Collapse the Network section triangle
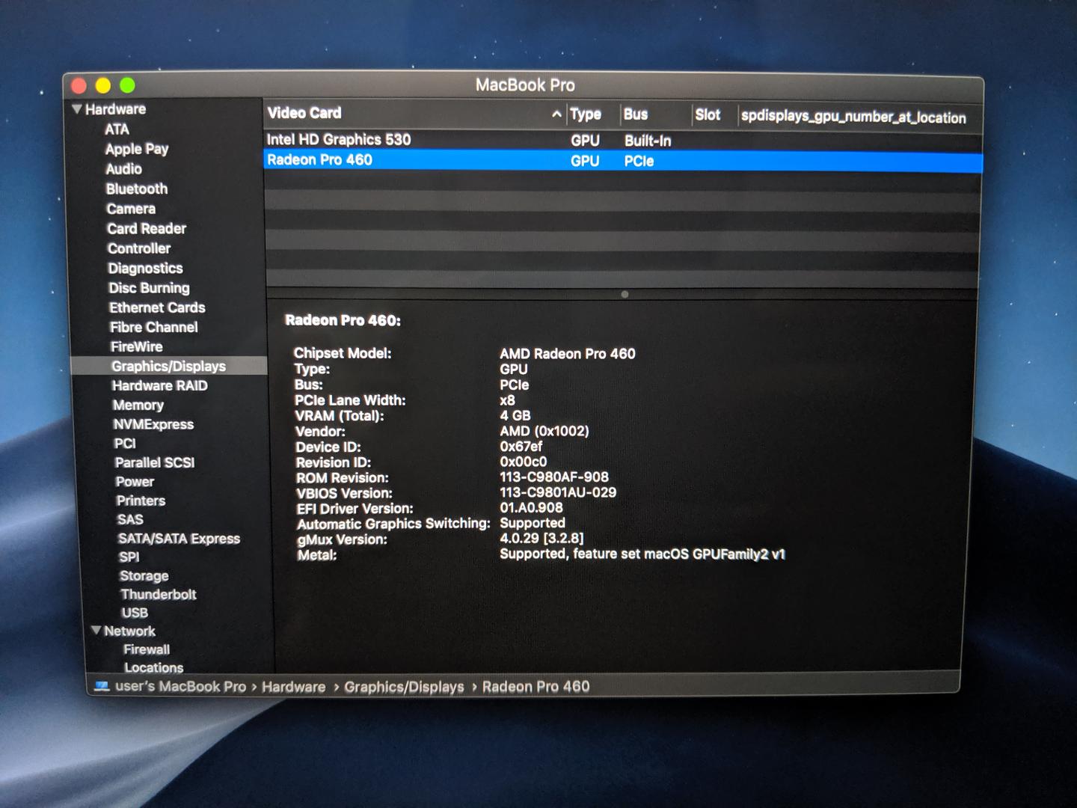The image size is (1077, 808). 96,631
